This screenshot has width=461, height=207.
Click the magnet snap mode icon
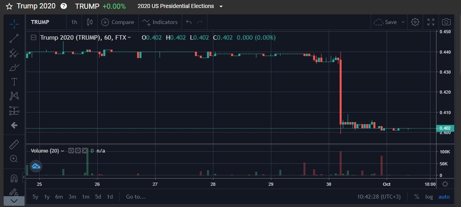tap(14, 178)
